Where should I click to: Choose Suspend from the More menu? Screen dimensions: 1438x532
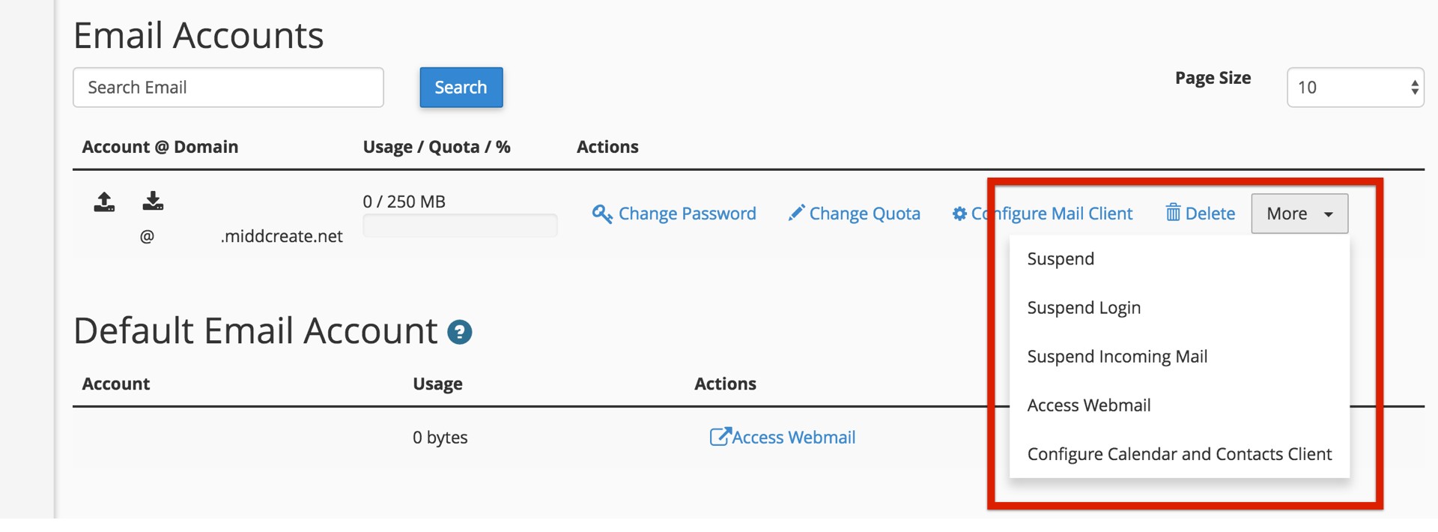pos(1061,259)
